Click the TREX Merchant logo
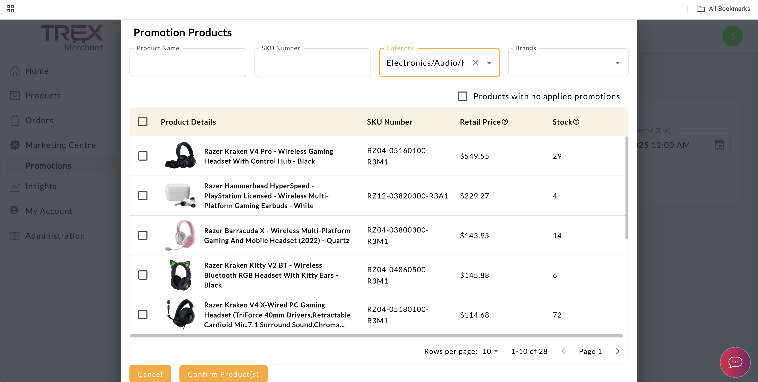The image size is (758, 382). click(x=72, y=38)
